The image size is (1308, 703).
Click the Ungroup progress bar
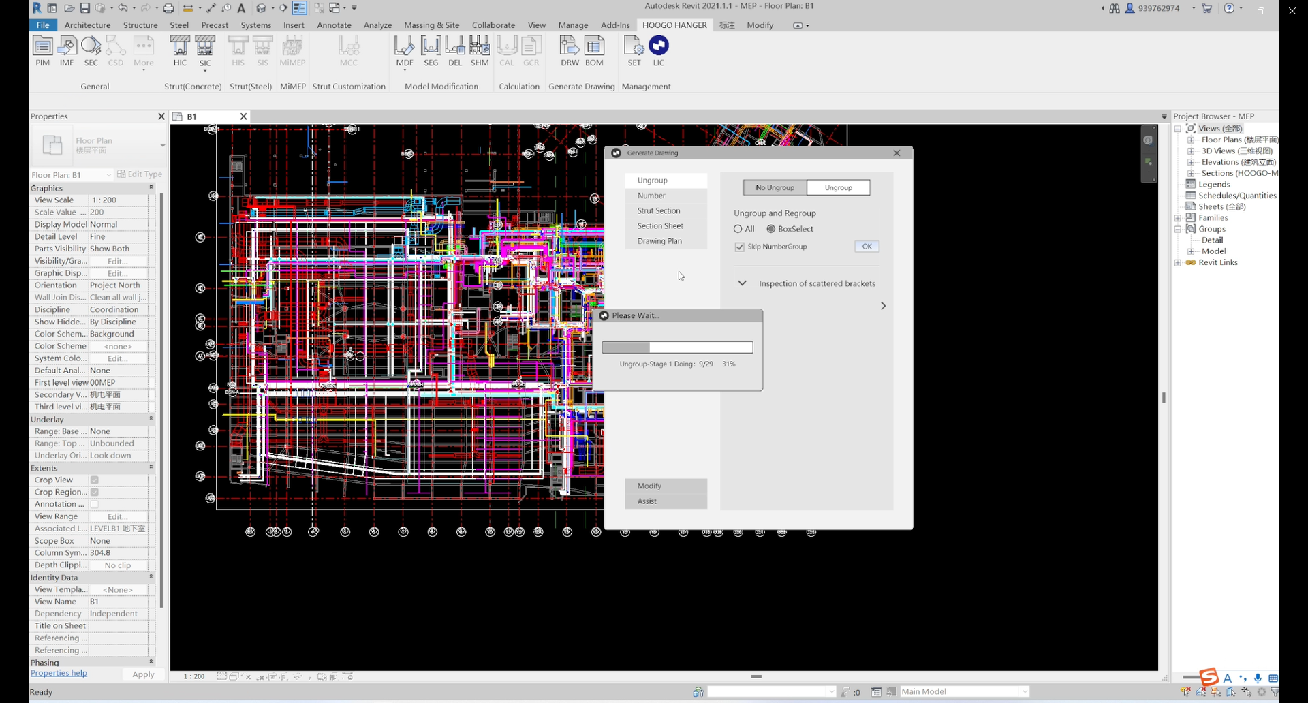[x=677, y=347]
